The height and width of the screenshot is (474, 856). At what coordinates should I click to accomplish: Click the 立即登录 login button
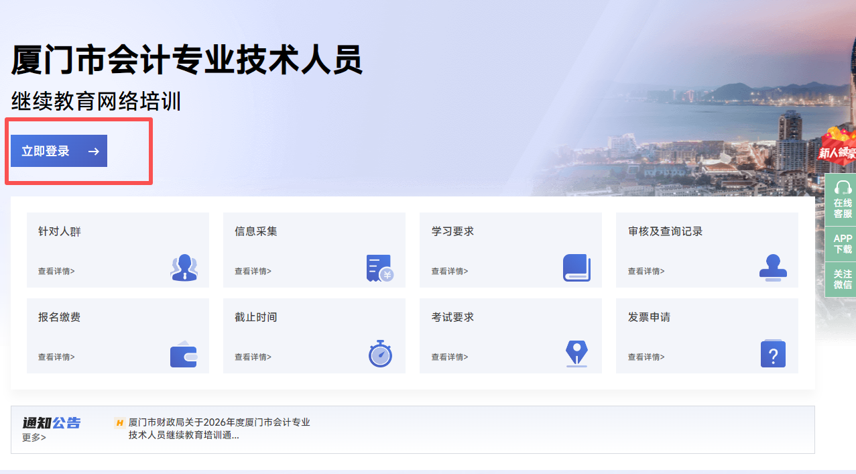click(58, 150)
